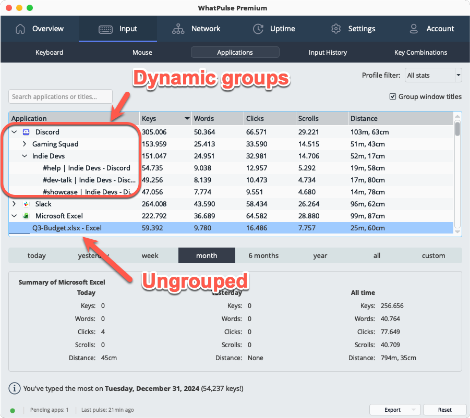Collapse the Discord tree row
Image resolution: width=470 pixels, height=418 pixels.
pos(14,132)
